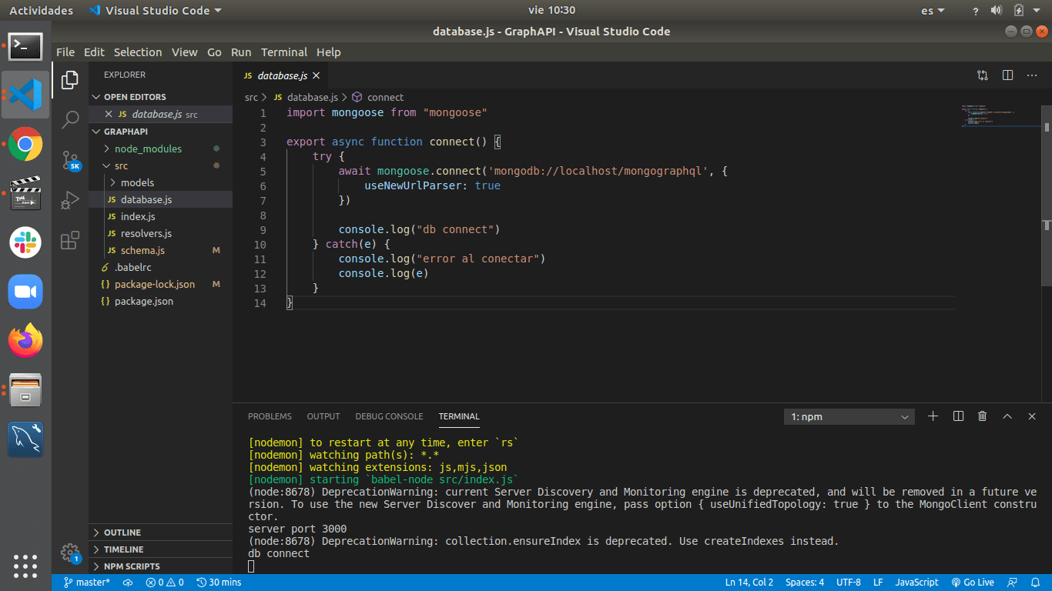Maximize the terminal panel with the chevron

coord(1007,416)
